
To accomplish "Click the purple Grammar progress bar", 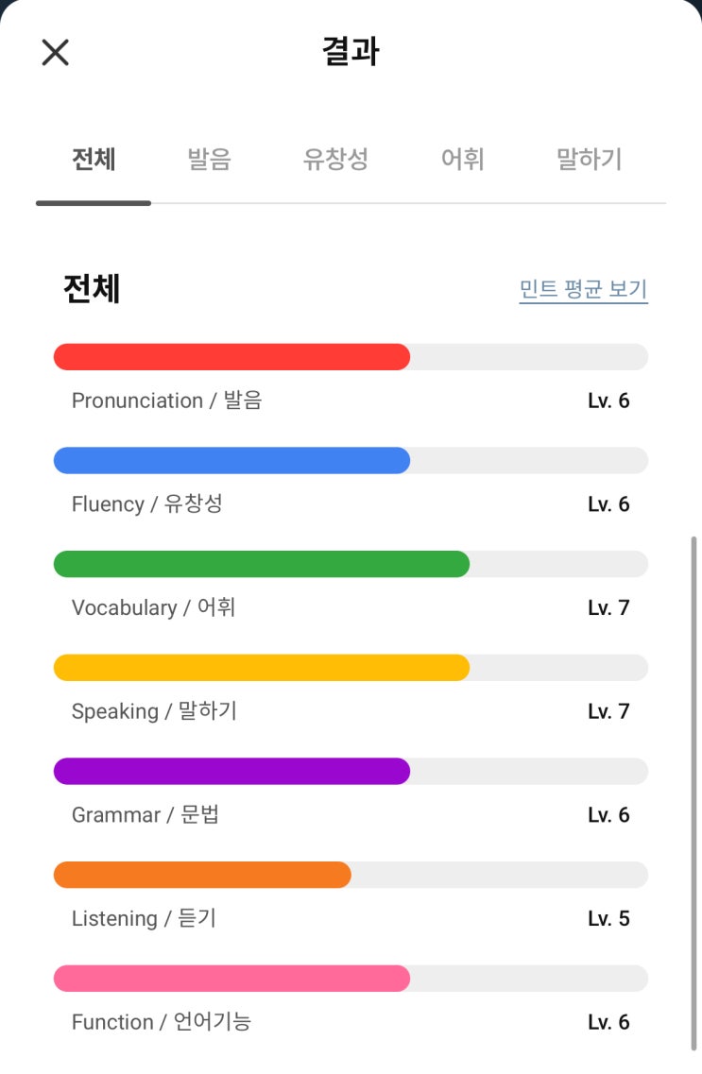I will click(231, 771).
